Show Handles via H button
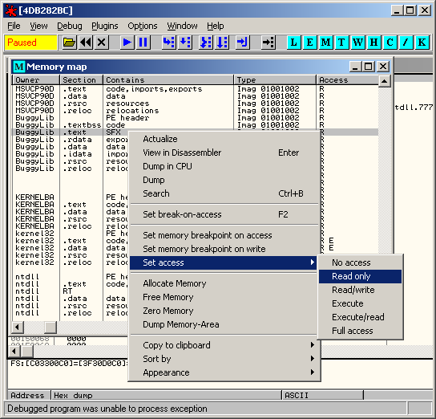The width and height of the screenshot is (436, 419). (374, 43)
